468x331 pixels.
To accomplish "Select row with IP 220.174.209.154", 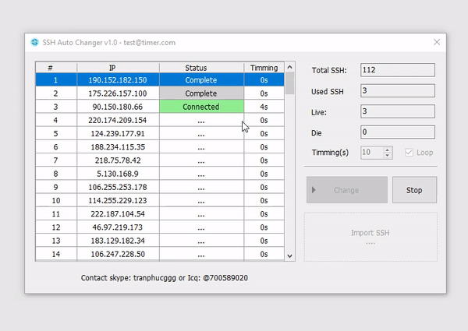I will click(x=160, y=120).
